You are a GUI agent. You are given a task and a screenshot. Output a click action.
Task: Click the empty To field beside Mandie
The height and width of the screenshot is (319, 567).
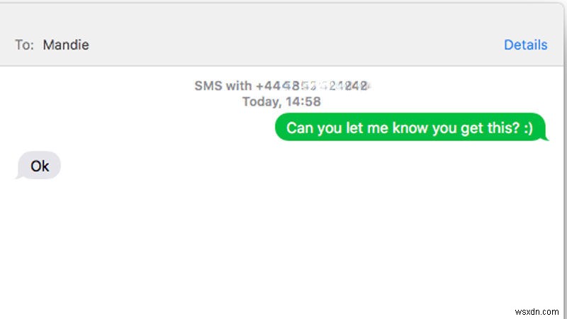(x=283, y=45)
